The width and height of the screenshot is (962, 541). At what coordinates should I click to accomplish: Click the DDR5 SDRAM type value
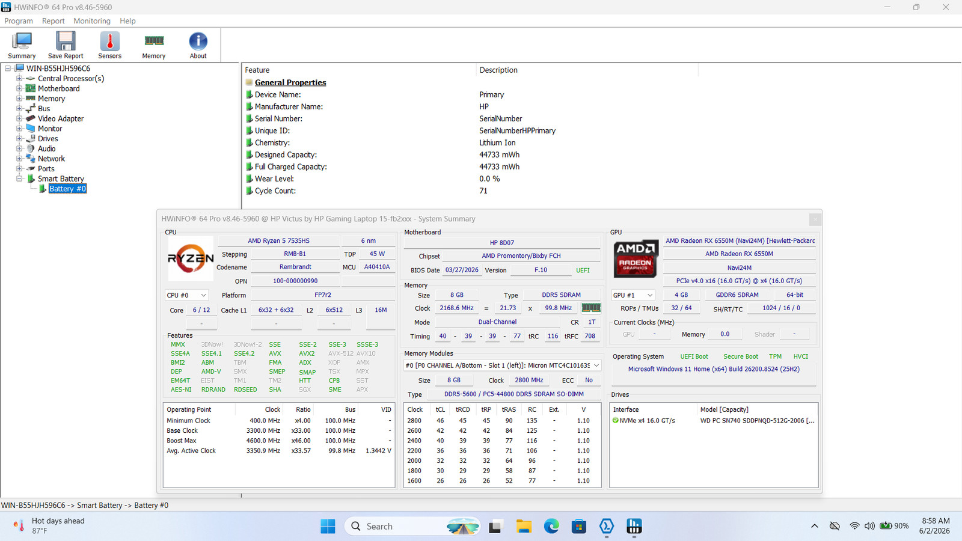[x=561, y=295]
